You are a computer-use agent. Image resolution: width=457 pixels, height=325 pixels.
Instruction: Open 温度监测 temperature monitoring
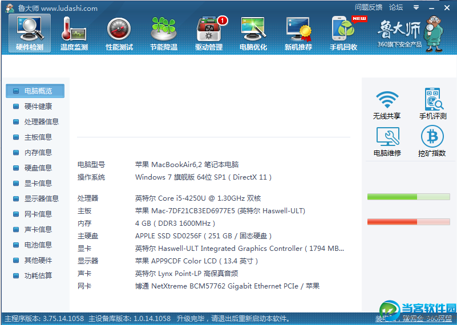pos(74,33)
